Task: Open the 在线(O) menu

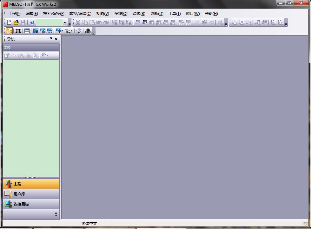Action: [x=121, y=14]
